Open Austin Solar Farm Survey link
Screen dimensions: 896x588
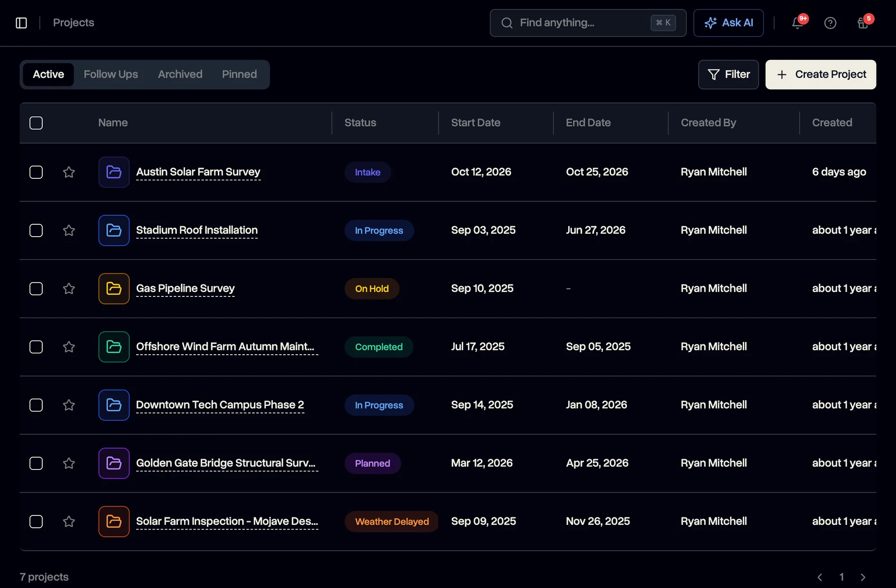point(198,172)
